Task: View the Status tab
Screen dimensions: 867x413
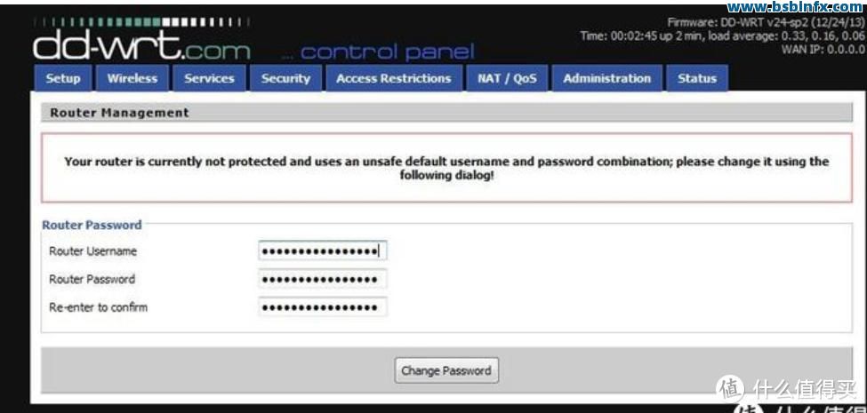Action: (x=696, y=78)
